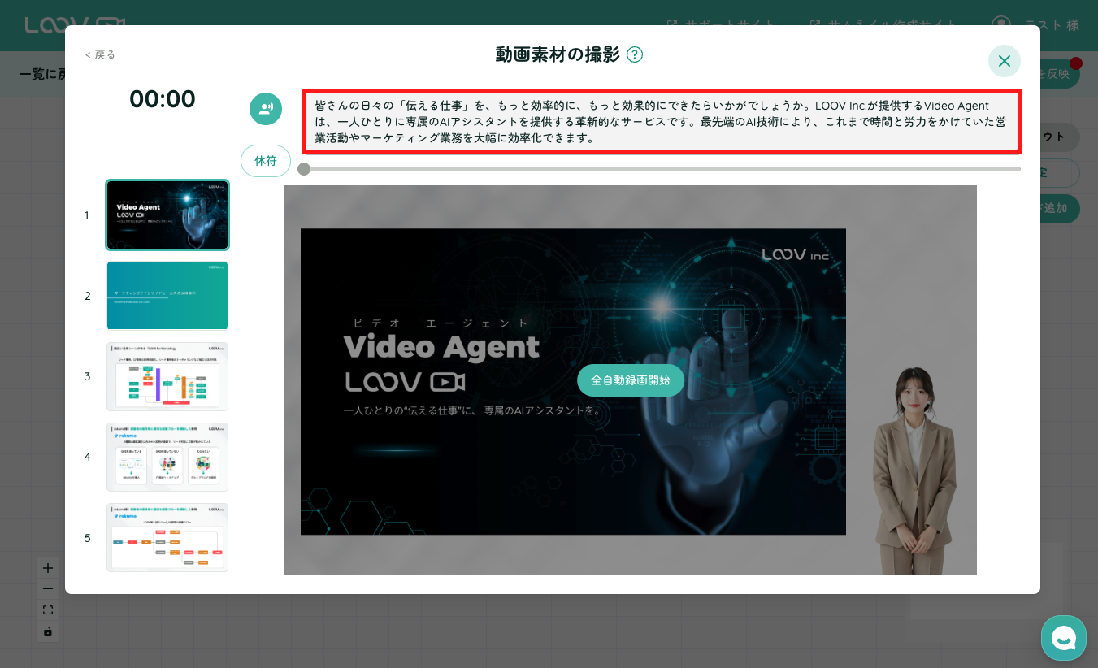Image resolution: width=1098 pixels, height=668 pixels.
Task: Insert a pause with the 休符 button
Action: [266, 161]
